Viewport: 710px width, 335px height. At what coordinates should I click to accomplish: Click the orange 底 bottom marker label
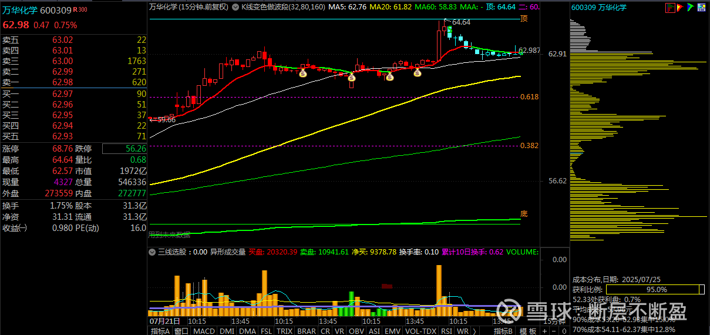pyautogui.click(x=524, y=214)
